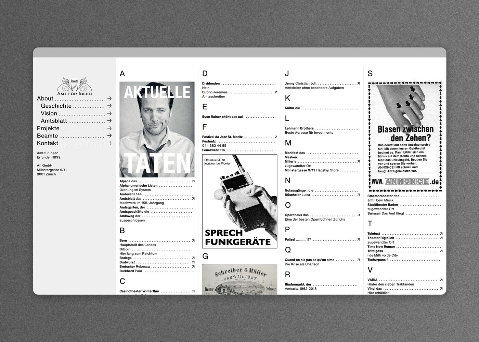Open the Alpaca entry via its arrow icon

pos(193,181)
